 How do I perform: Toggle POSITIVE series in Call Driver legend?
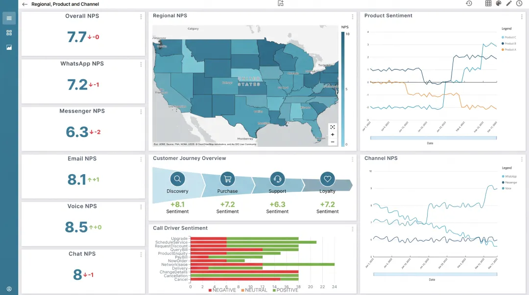point(286,290)
